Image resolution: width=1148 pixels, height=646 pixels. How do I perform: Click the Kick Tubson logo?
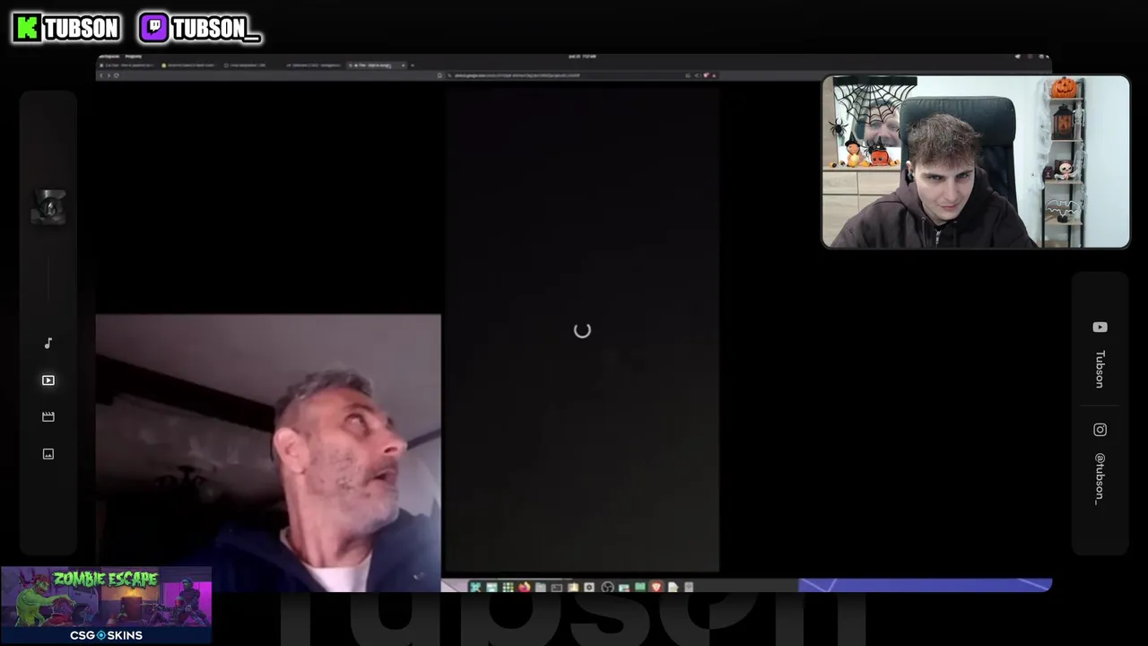pos(66,28)
